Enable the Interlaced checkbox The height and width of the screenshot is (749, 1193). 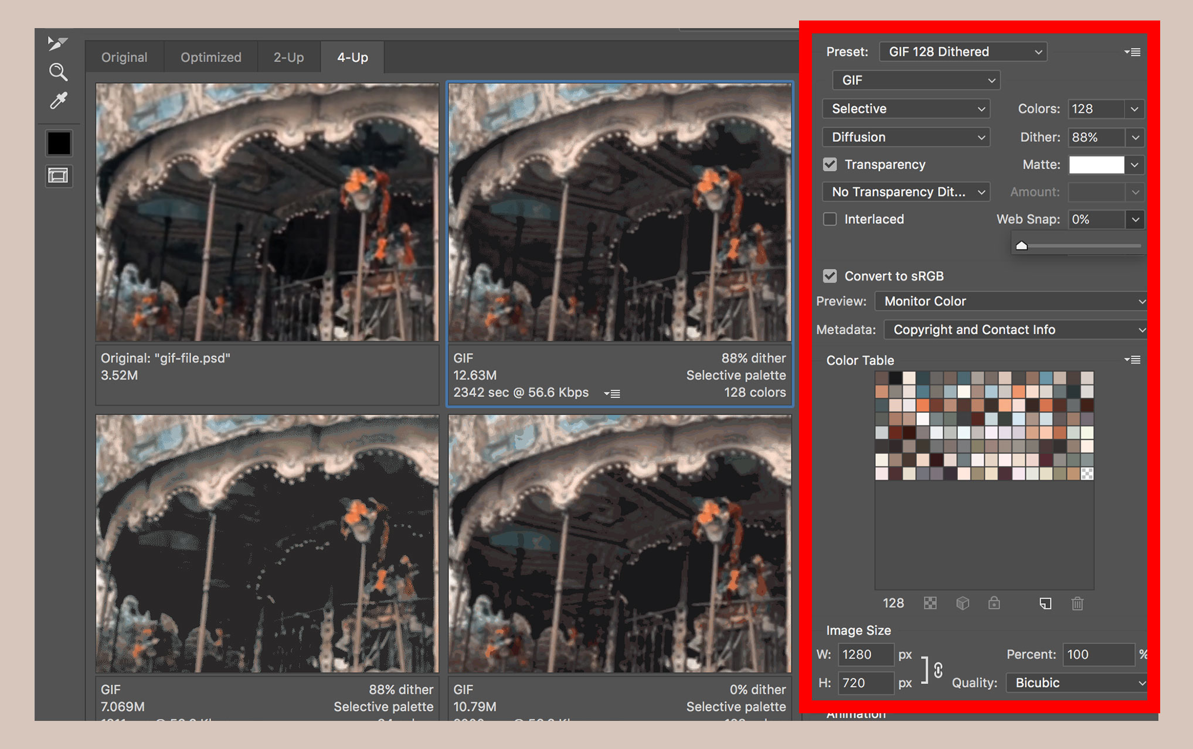coord(830,219)
